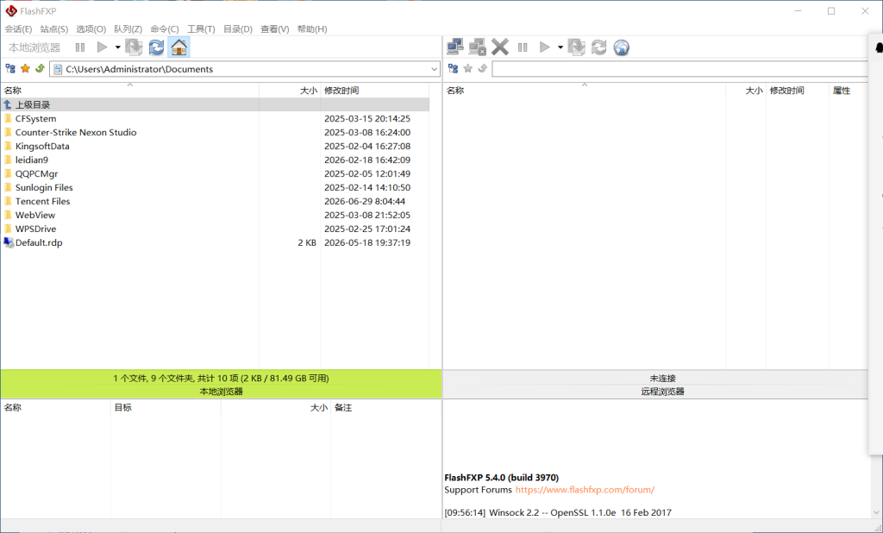
Task: Click the connect (two computers) icon
Action: (455, 47)
